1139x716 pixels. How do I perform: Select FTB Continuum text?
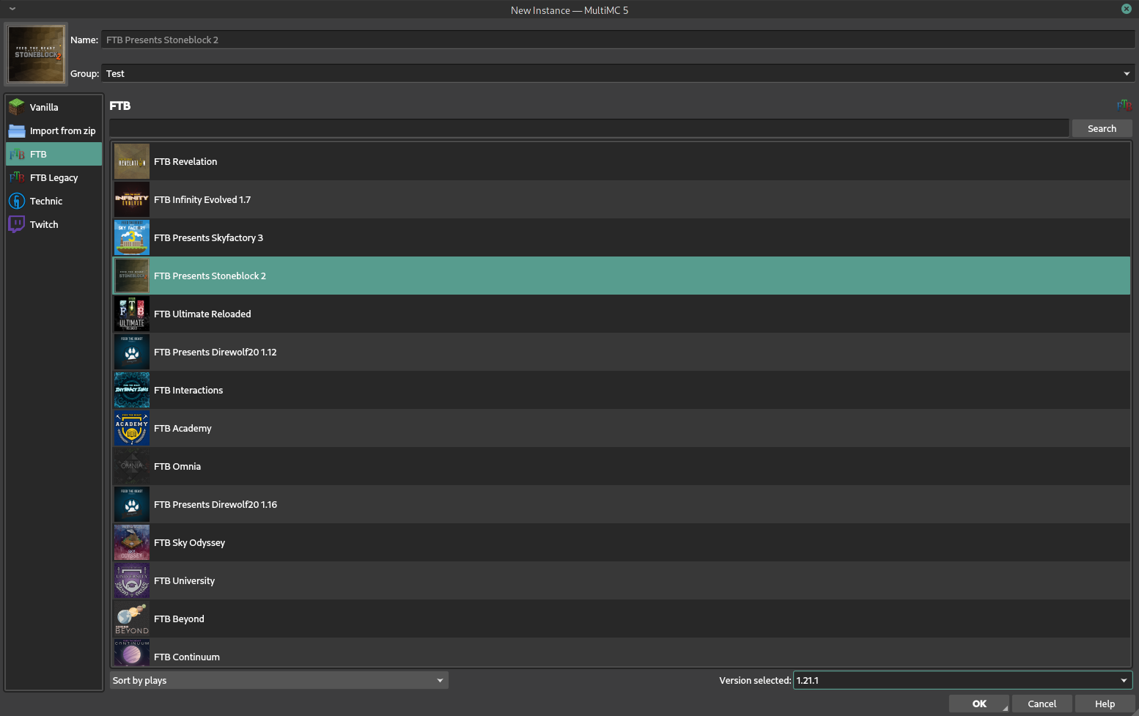[x=187, y=657]
